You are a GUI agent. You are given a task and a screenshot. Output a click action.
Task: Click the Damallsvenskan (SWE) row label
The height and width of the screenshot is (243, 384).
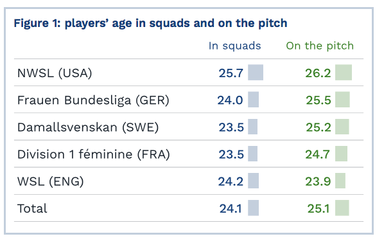tap(88, 127)
